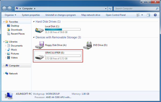Open view options dropdown arrow

click(142, 15)
